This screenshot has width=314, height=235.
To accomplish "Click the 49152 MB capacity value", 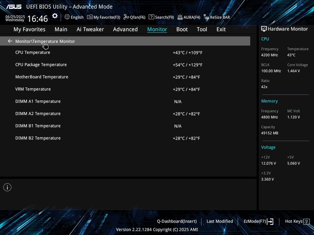I will 270,133.
